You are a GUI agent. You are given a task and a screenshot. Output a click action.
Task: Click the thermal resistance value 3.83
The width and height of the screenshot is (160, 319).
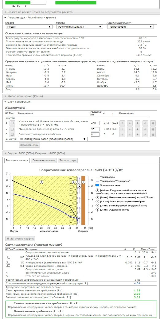(x=137, y=280)
